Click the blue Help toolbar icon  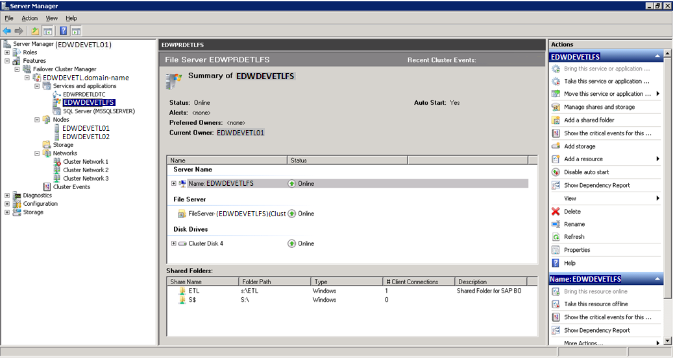63,31
